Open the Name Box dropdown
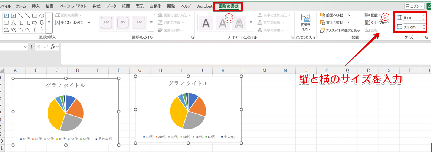The image size is (432, 156). (x=26, y=47)
